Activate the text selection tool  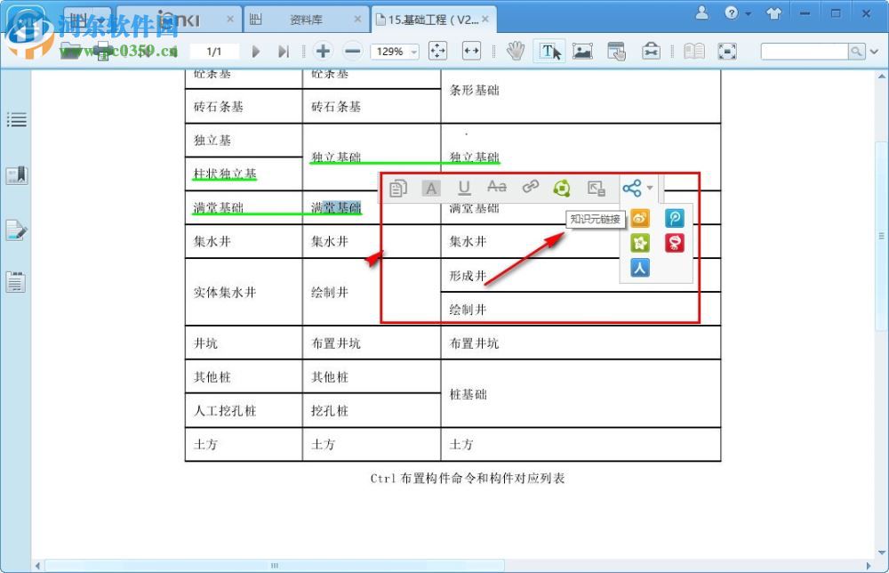(x=550, y=51)
